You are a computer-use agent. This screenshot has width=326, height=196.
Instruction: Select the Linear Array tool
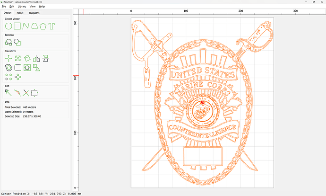tap(9, 77)
